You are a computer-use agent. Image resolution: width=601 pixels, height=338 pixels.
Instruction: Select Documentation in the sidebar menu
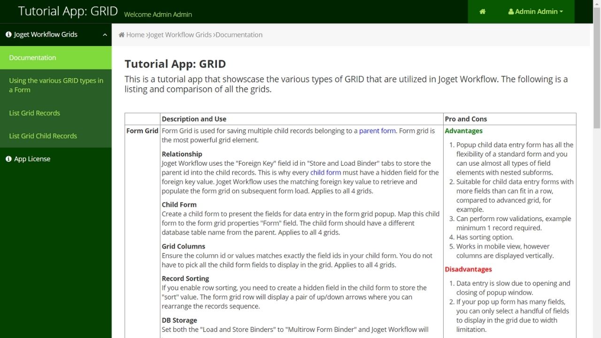32,58
